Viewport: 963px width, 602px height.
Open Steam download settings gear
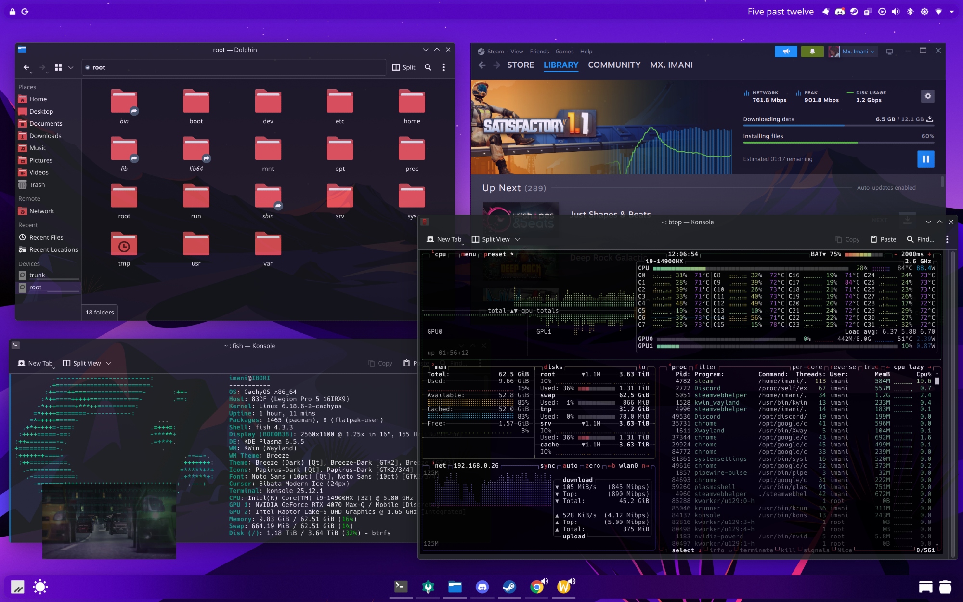(927, 96)
